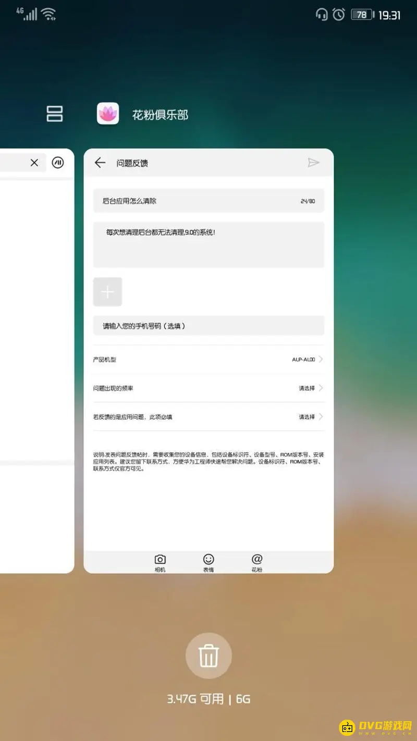
Task: Send feedback with the paper plane icon
Action: 313,163
